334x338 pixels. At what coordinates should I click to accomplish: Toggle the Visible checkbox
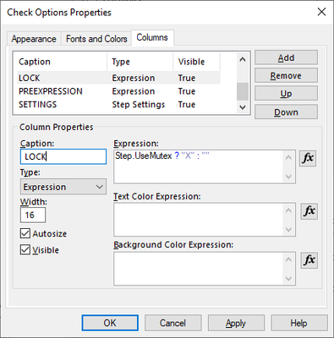(25, 250)
